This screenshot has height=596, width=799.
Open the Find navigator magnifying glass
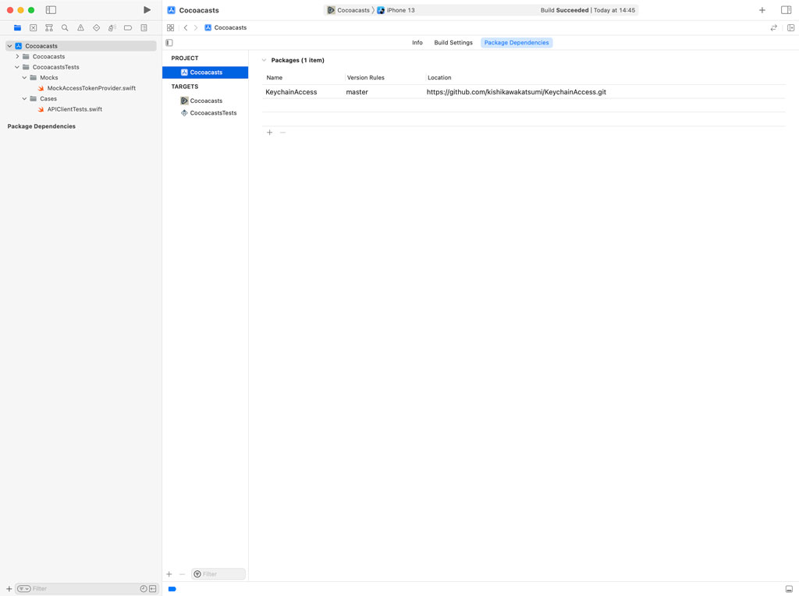point(64,27)
